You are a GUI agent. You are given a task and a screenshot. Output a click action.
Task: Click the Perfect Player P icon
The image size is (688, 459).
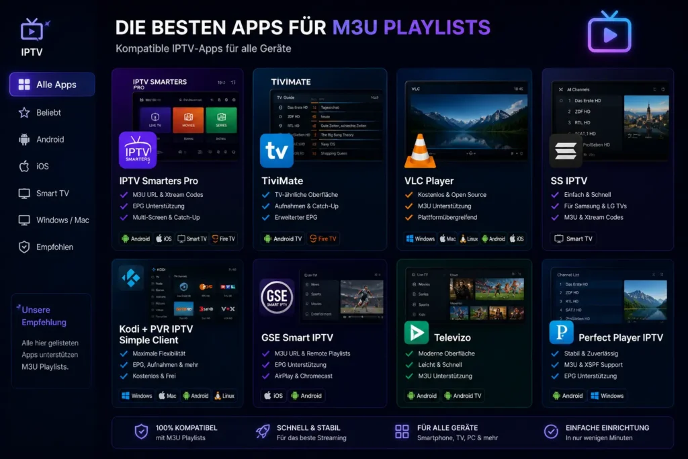561,333
